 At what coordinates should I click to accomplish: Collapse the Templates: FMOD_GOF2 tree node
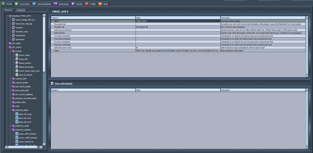(x=6, y=16)
